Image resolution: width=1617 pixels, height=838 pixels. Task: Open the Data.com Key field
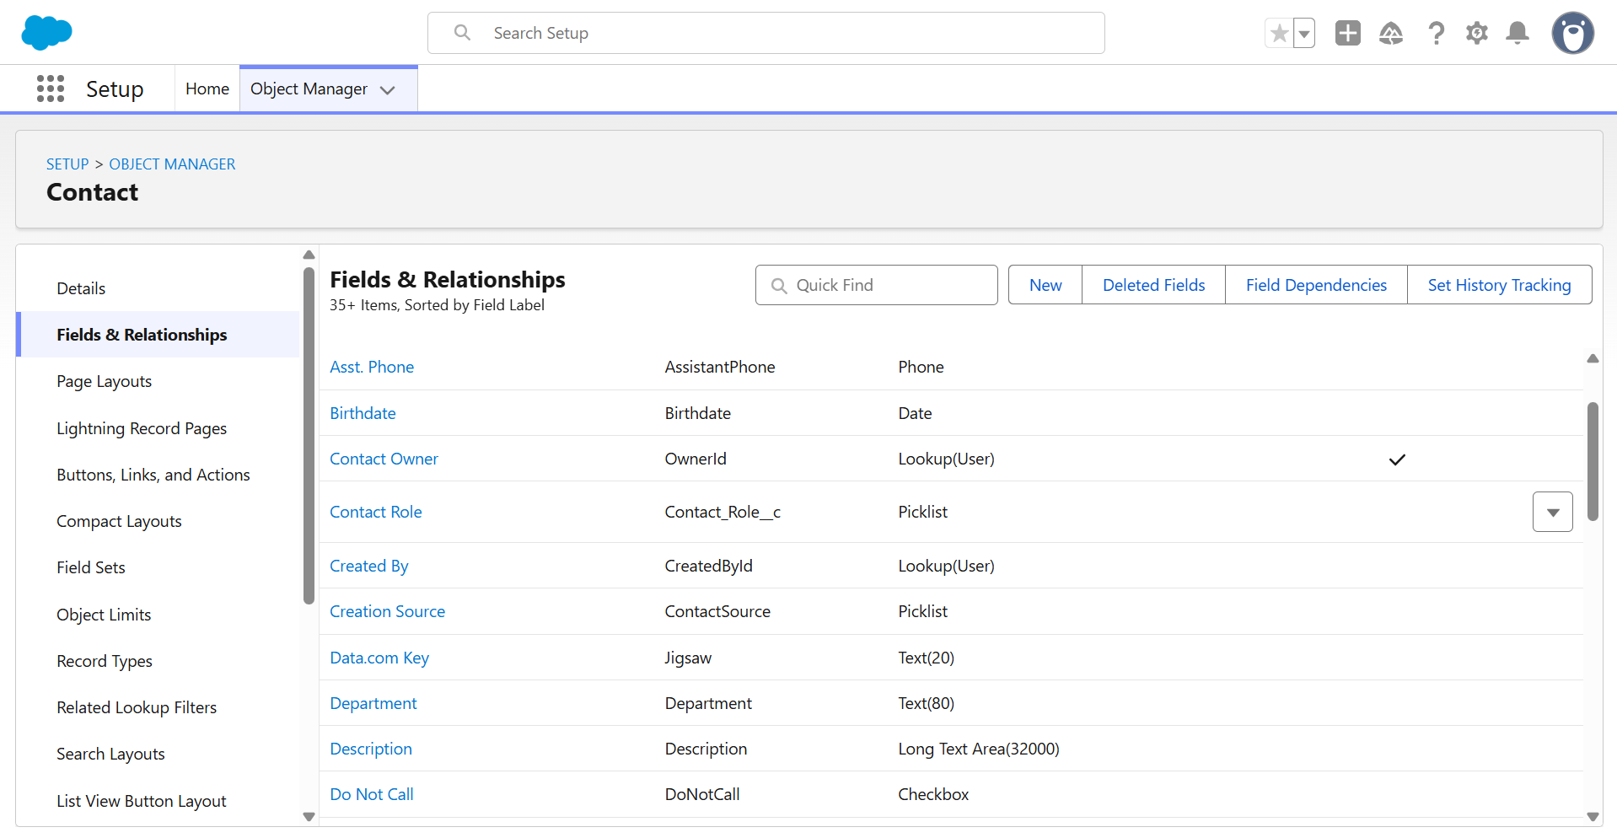click(379, 658)
